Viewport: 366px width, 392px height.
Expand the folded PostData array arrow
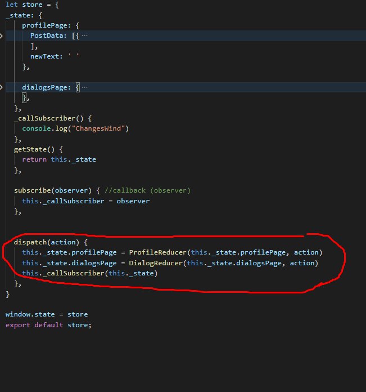coord(1,35)
